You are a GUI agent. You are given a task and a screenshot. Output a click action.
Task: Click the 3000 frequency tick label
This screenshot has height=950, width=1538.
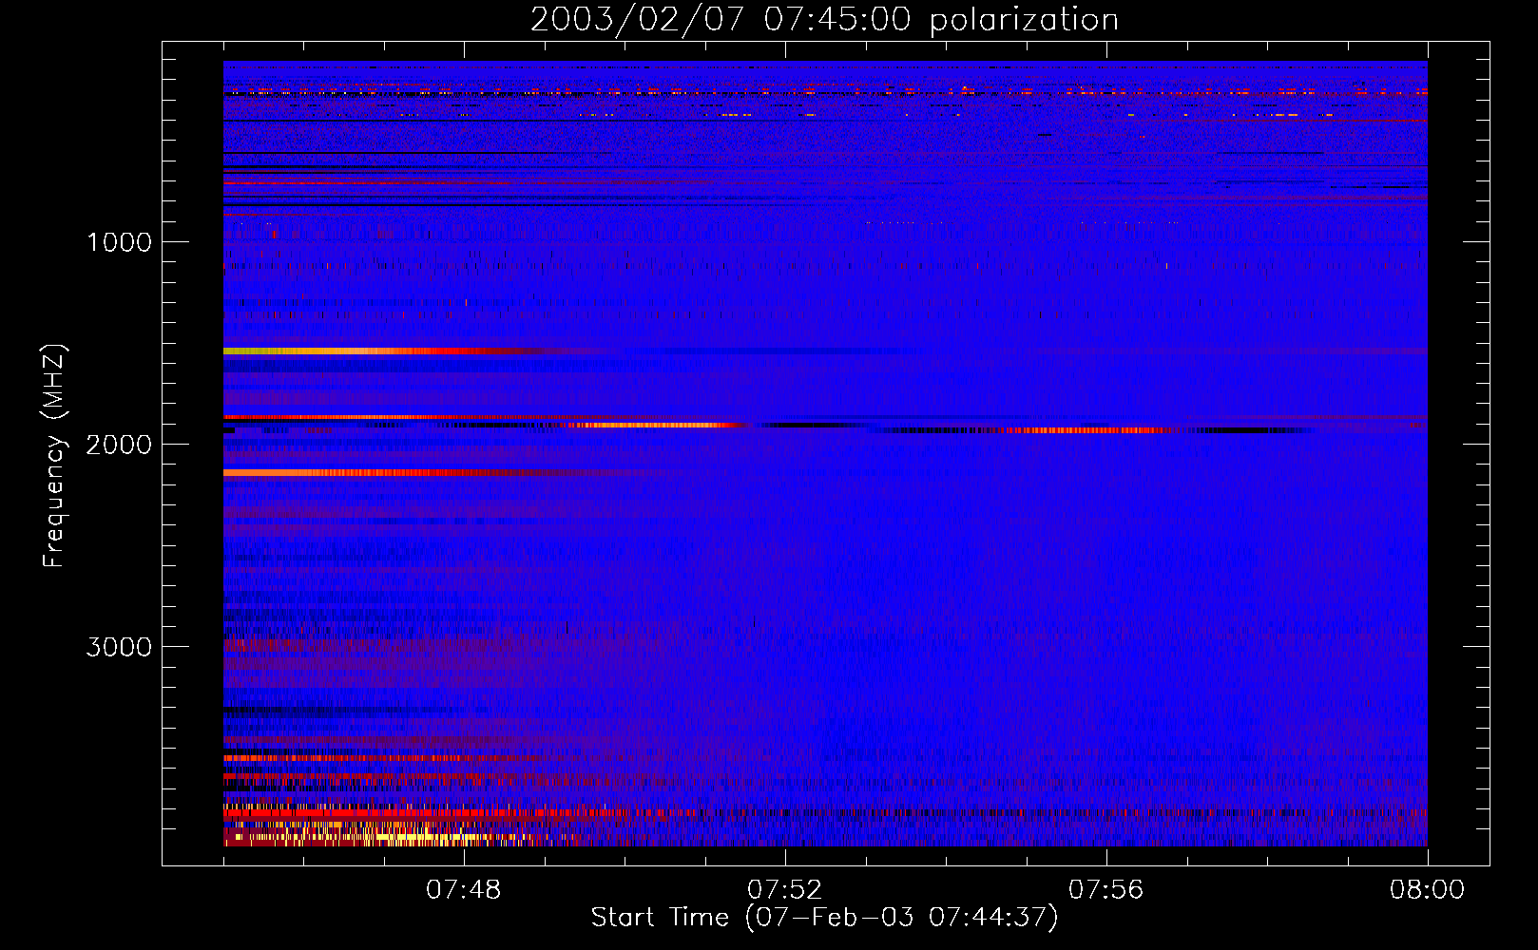click(x=119, y=647)
